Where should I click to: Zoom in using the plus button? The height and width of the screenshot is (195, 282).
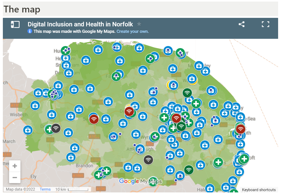pyautogui.click(x=15, y=166)
